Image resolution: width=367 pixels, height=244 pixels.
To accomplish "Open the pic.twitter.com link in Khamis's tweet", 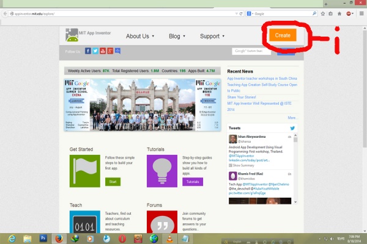I will point(247,193).
